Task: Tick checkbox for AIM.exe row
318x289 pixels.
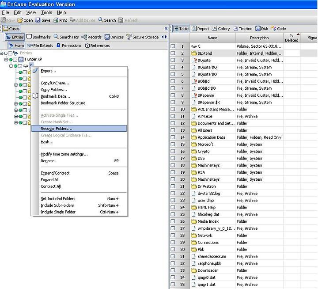Action: [173, 116]
